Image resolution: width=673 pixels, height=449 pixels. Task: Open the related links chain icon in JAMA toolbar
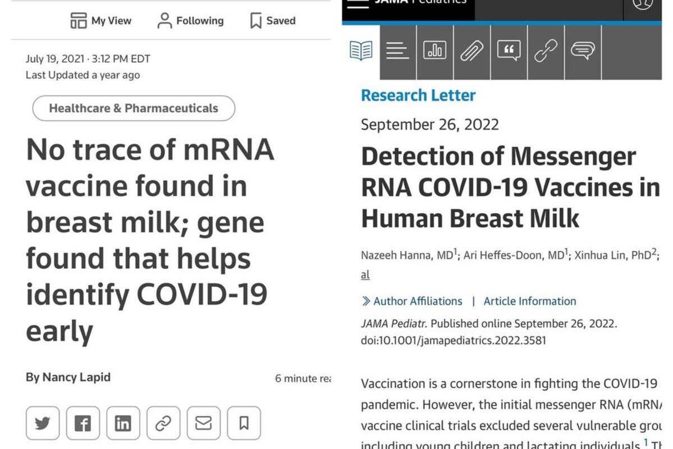tap(546, 51)
